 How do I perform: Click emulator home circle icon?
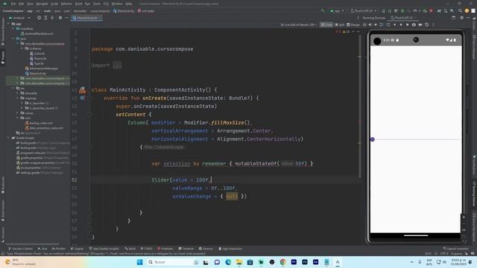(x=401, y=25)
